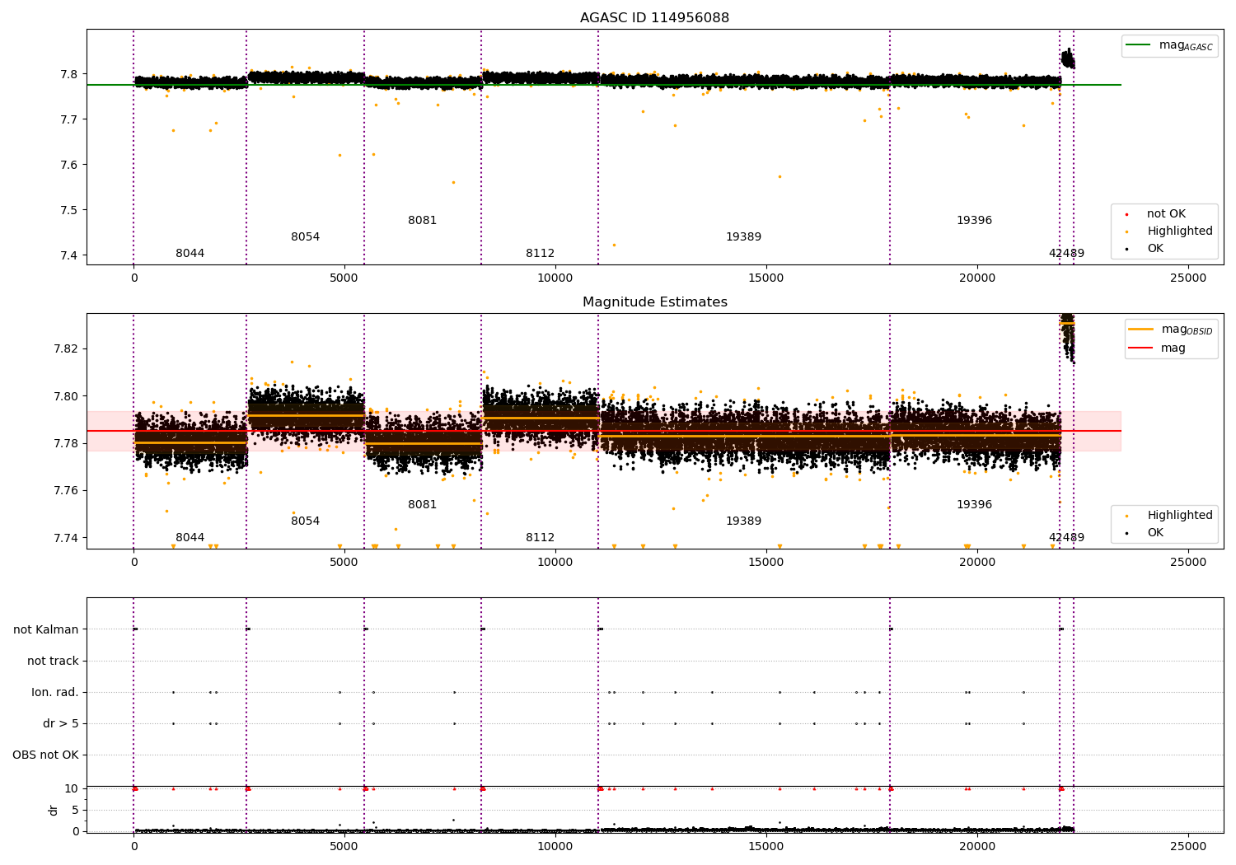Click the 8054 obsid label in top plot

coord(305,237)
